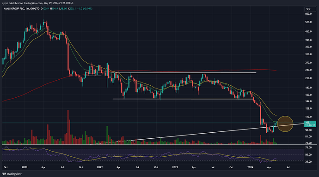
Task: Click the 525.0 price axis label
Action: (x=308, y=22)
